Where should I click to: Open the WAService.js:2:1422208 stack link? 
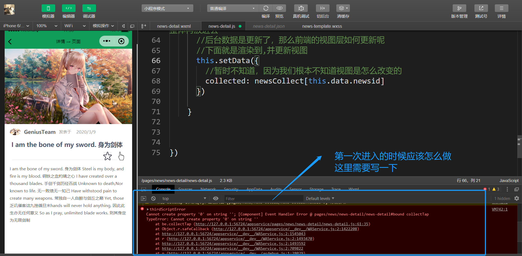[285, 229]
